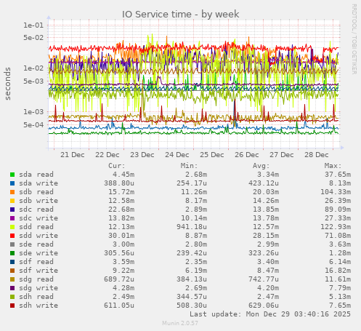Click the sdf write brown legend swatch
Viewport: 361px width, 331px height.
pyautogui.click(x=12, y=271)
